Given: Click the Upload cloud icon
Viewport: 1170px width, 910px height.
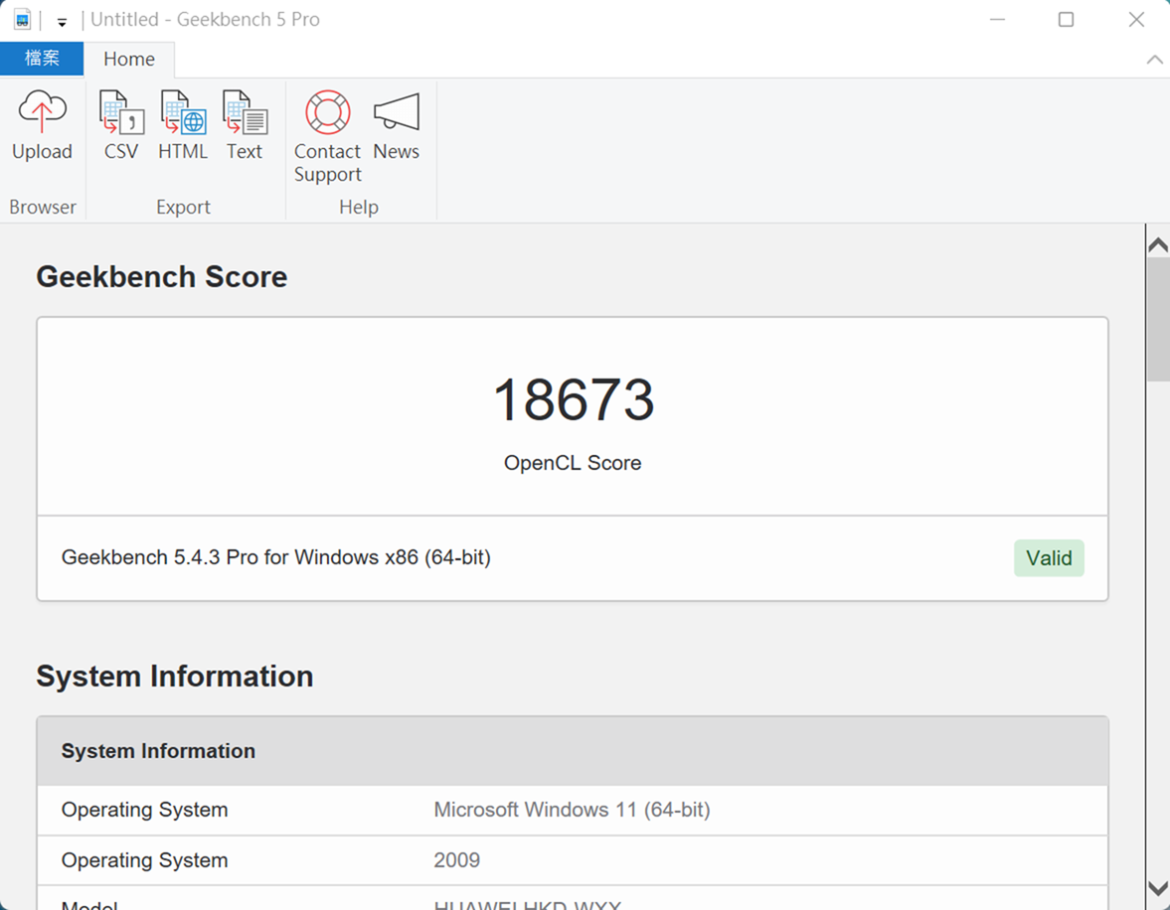Looking at the screenshot, I should (42, 113).
